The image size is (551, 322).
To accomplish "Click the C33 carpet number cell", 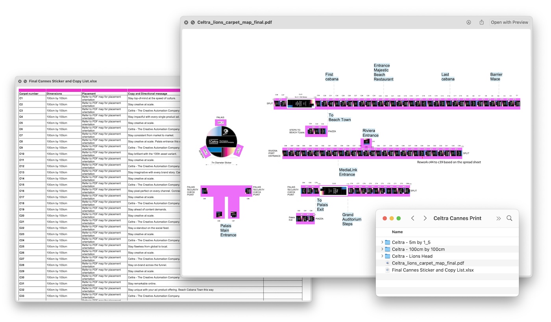I will coord(32,296).
